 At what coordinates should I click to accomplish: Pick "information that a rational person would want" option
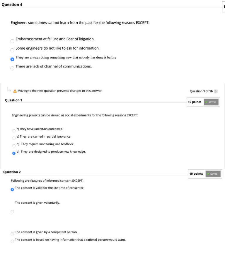(x=12, y=241)
